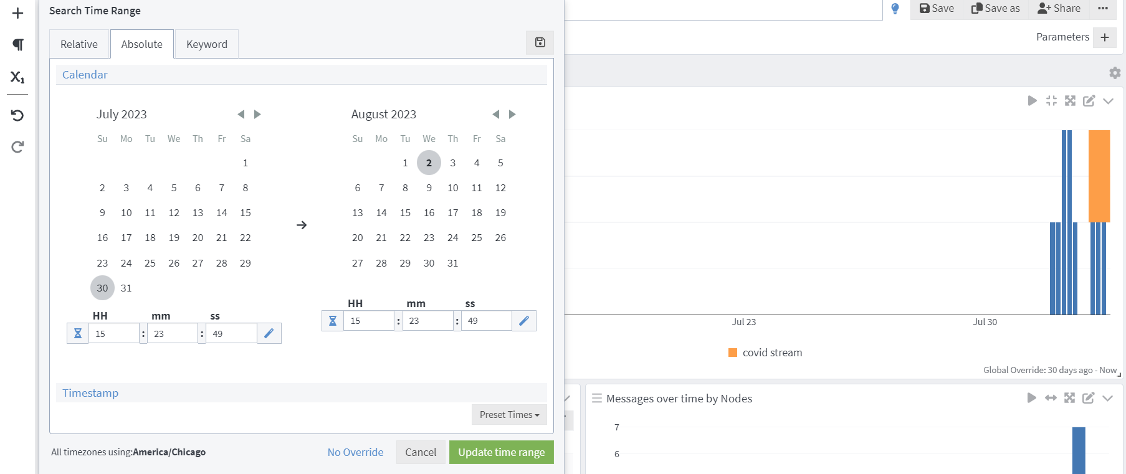1126x474 pixels.
Task: Open the Preset Times dropdown
Action: pos(509,415)
